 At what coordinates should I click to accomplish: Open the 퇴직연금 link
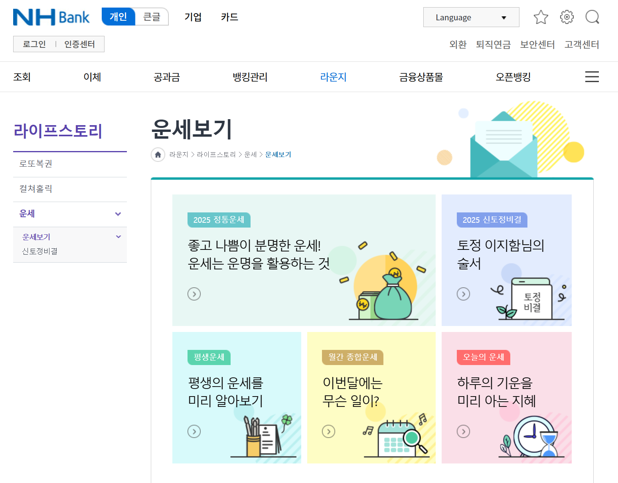pyautogui.click(x=494, y=45)
